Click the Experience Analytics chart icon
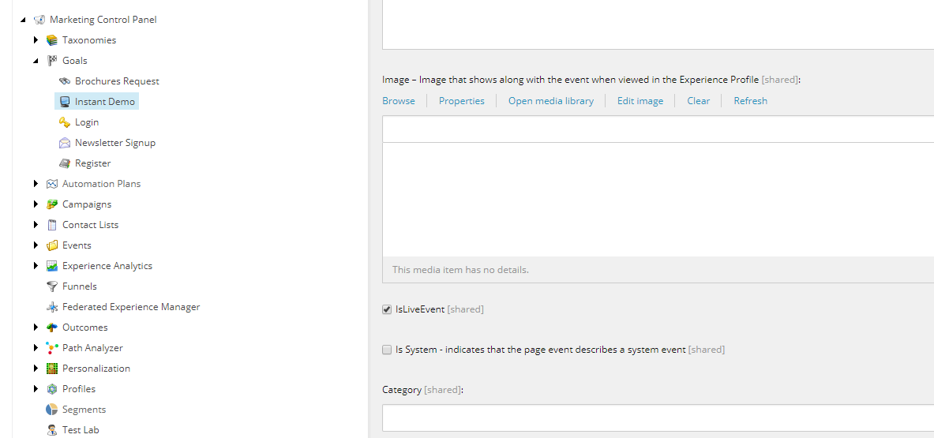This screenshot has height=438, width=934. 52,266
